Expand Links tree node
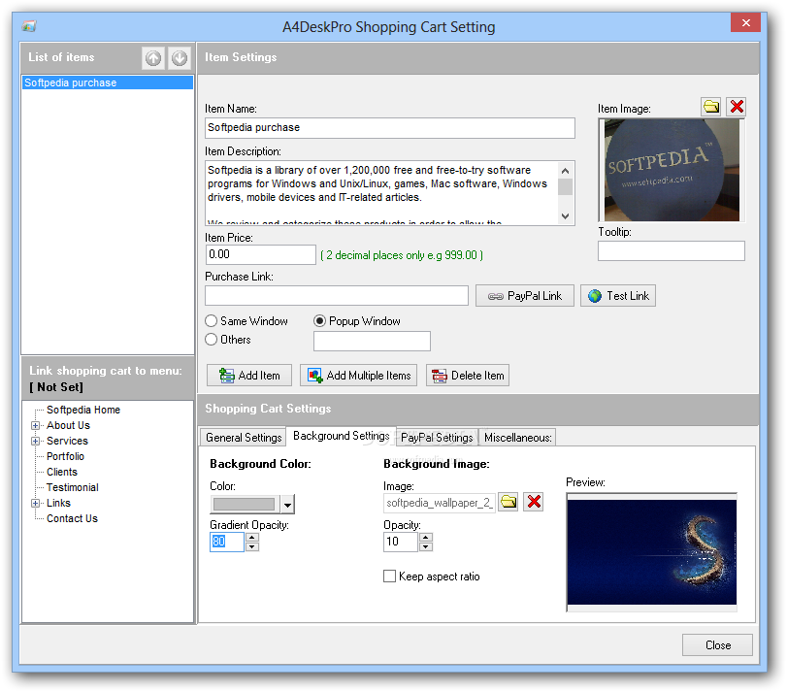 pyautogui.click(x=35, y=504)
